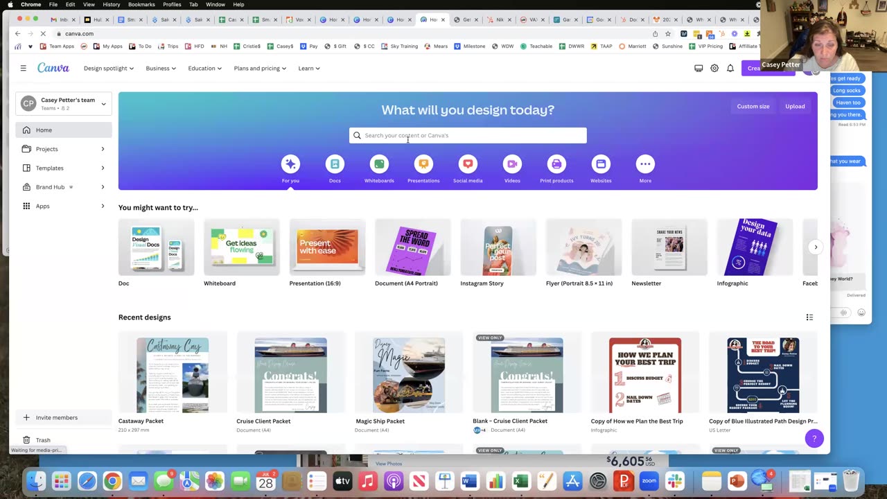
Task: Create a Presentation (16:9) from suggestions
Action: coord(327,247)
